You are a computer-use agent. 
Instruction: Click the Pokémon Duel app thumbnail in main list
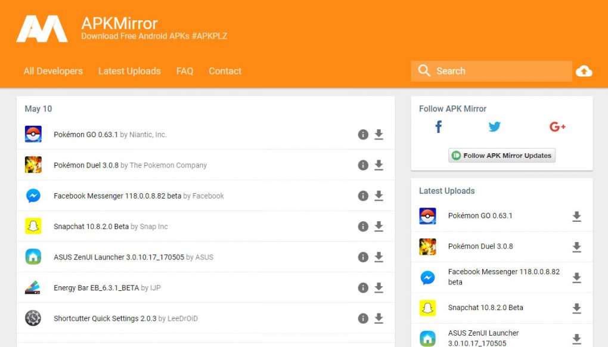pyautogui.click(x=33, y=165)
